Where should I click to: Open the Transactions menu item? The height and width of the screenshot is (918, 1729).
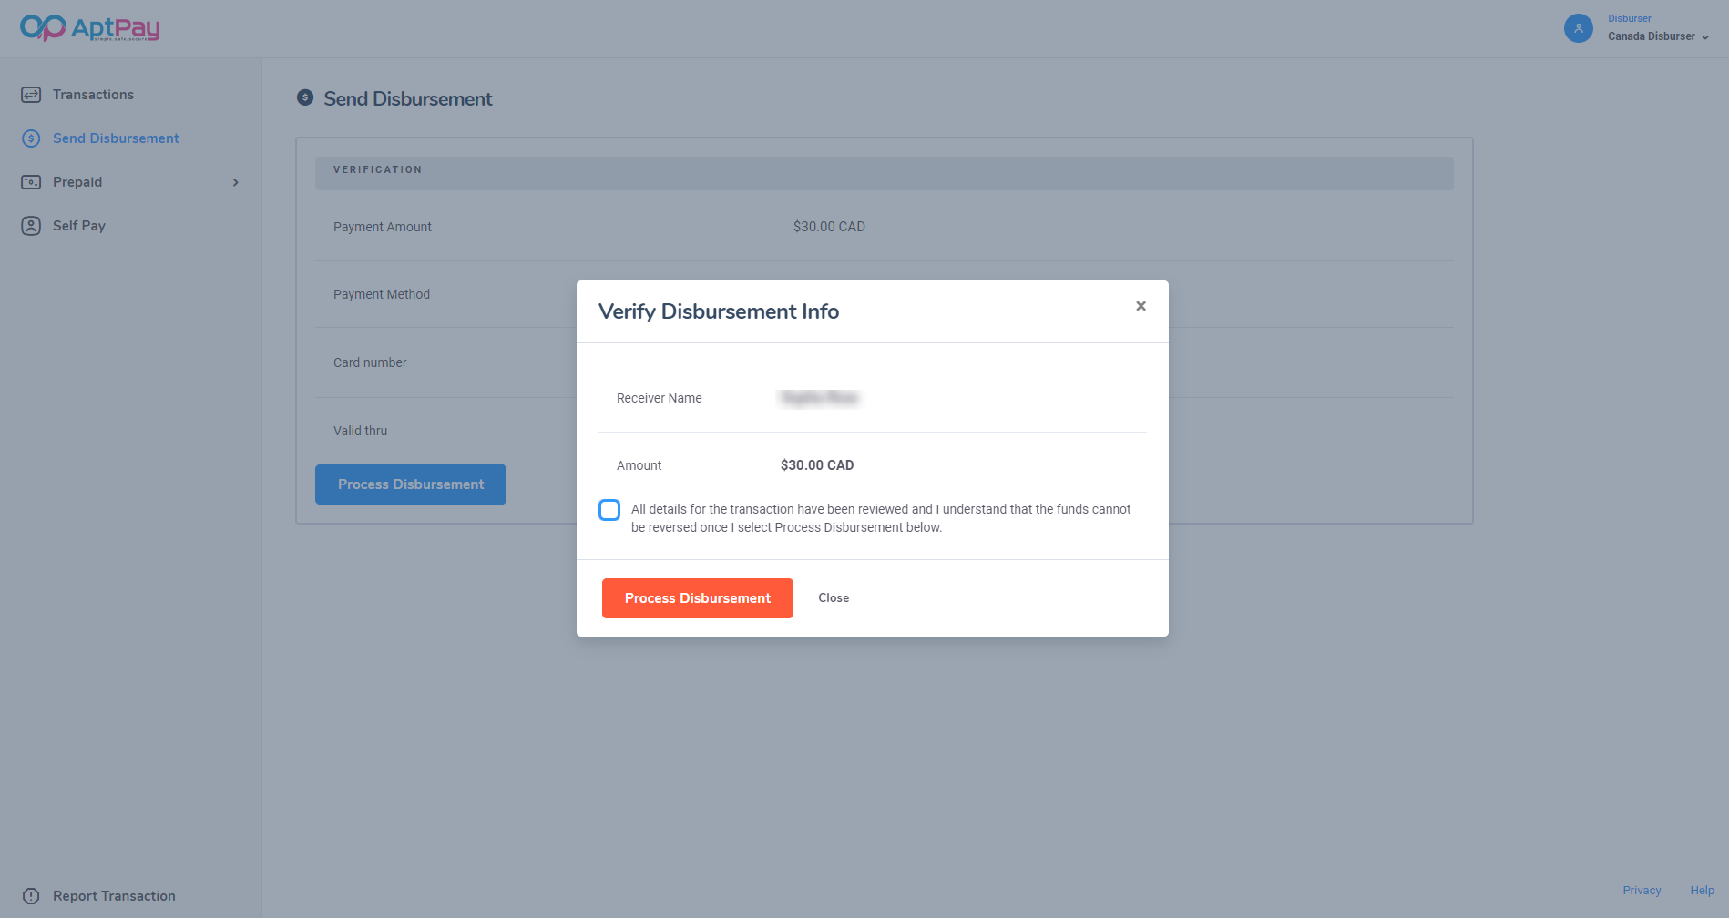[x=93, y=95]
